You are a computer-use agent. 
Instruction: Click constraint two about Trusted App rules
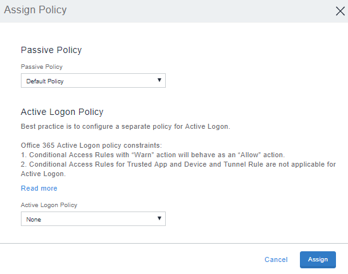click(178, 169)
